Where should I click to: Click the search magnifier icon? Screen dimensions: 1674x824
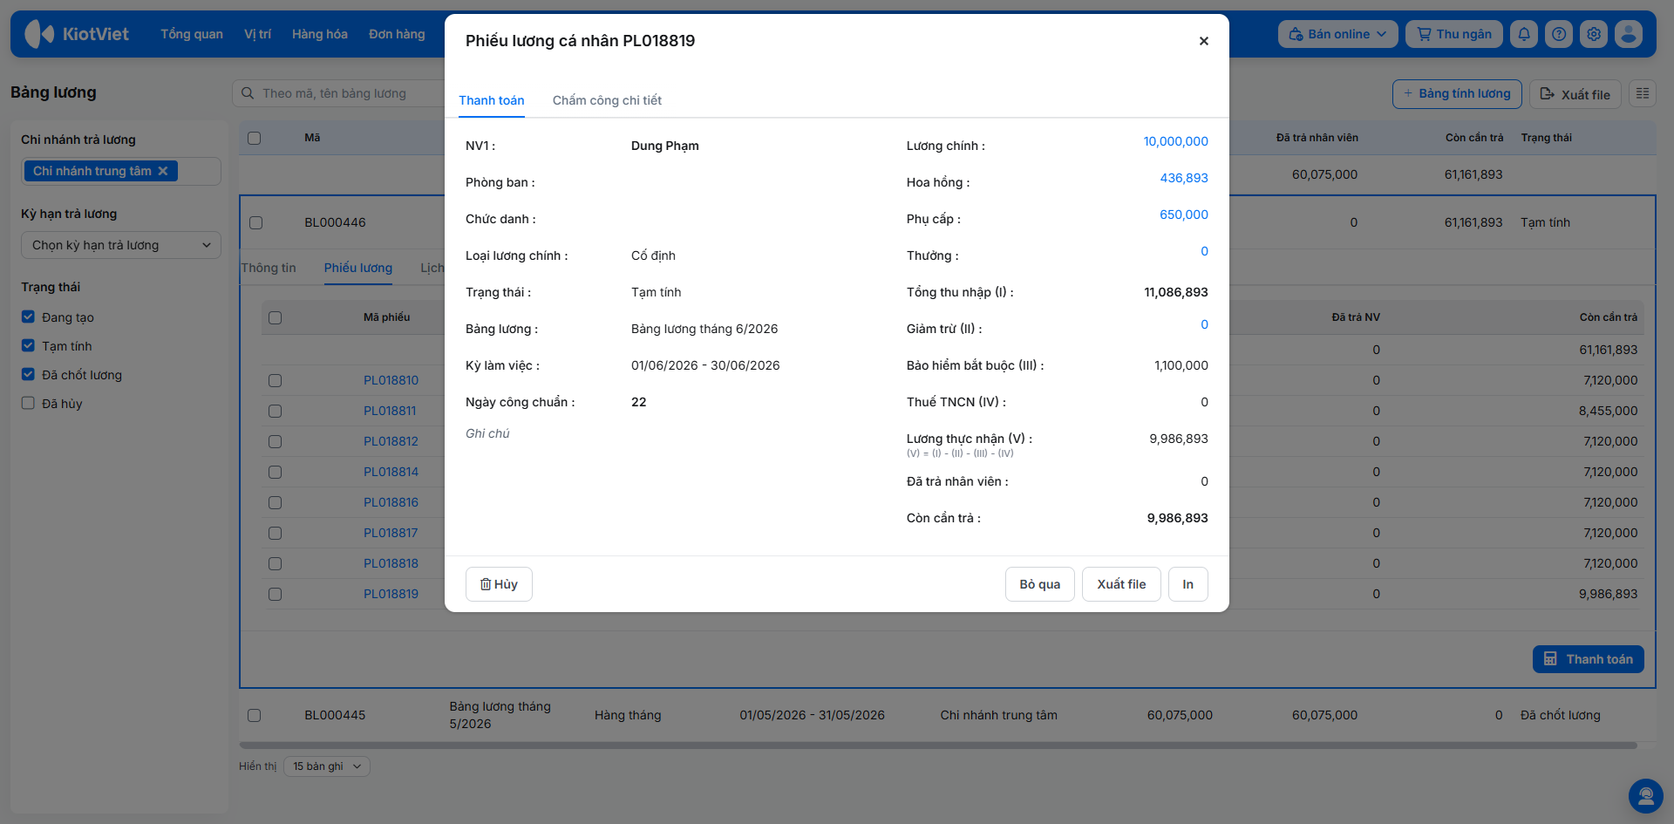tap(248, 93)
